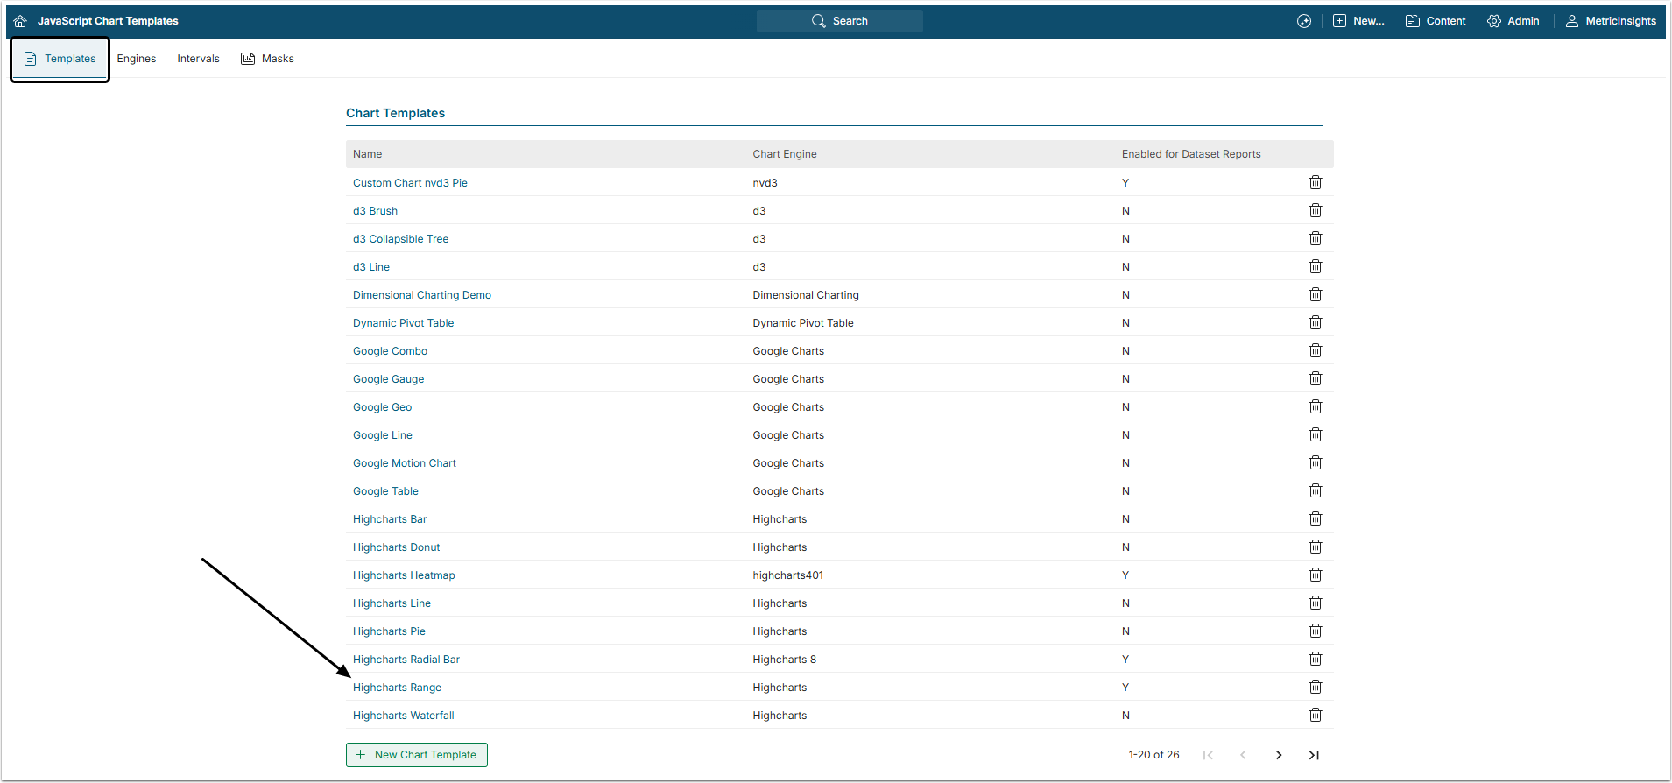Delete the Highcharts Heatmap template
The image size is (1672, 783).
1315,575
